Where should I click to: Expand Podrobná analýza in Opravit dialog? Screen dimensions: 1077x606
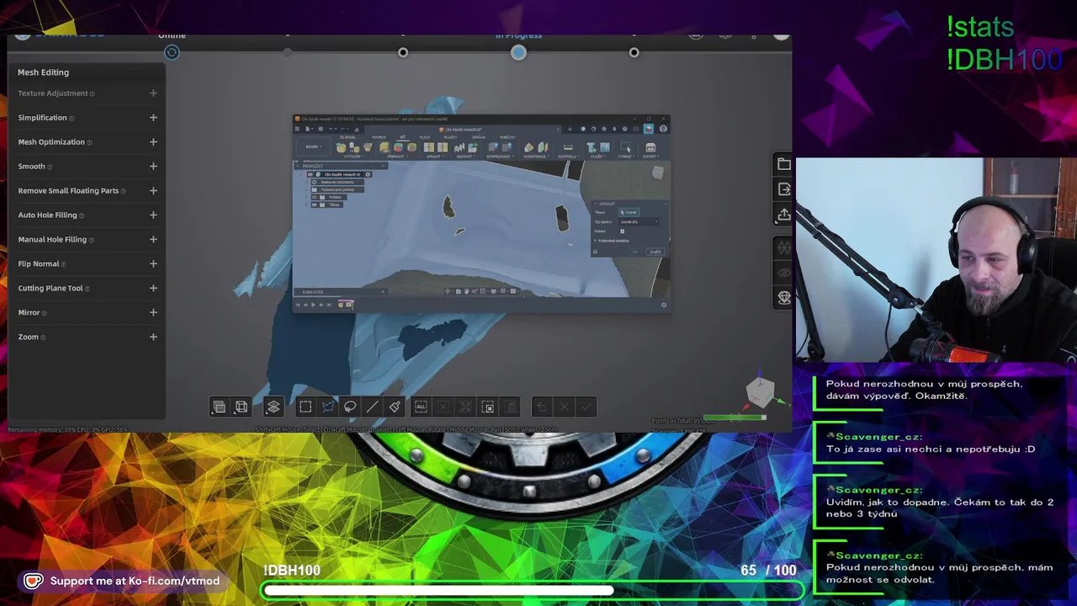click(612, 241)
